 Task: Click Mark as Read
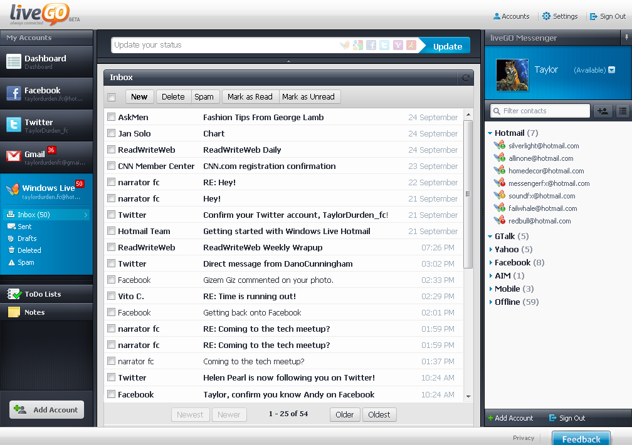(250, 97)
